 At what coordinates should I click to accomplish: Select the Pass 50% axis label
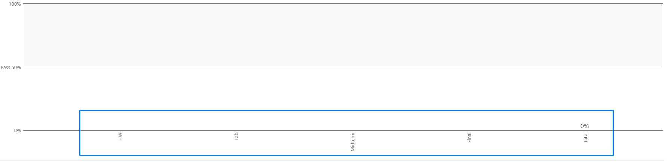(11, 68)
